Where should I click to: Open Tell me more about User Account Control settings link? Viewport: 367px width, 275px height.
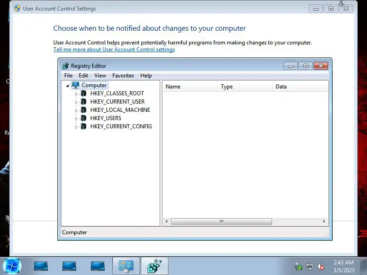114,49
